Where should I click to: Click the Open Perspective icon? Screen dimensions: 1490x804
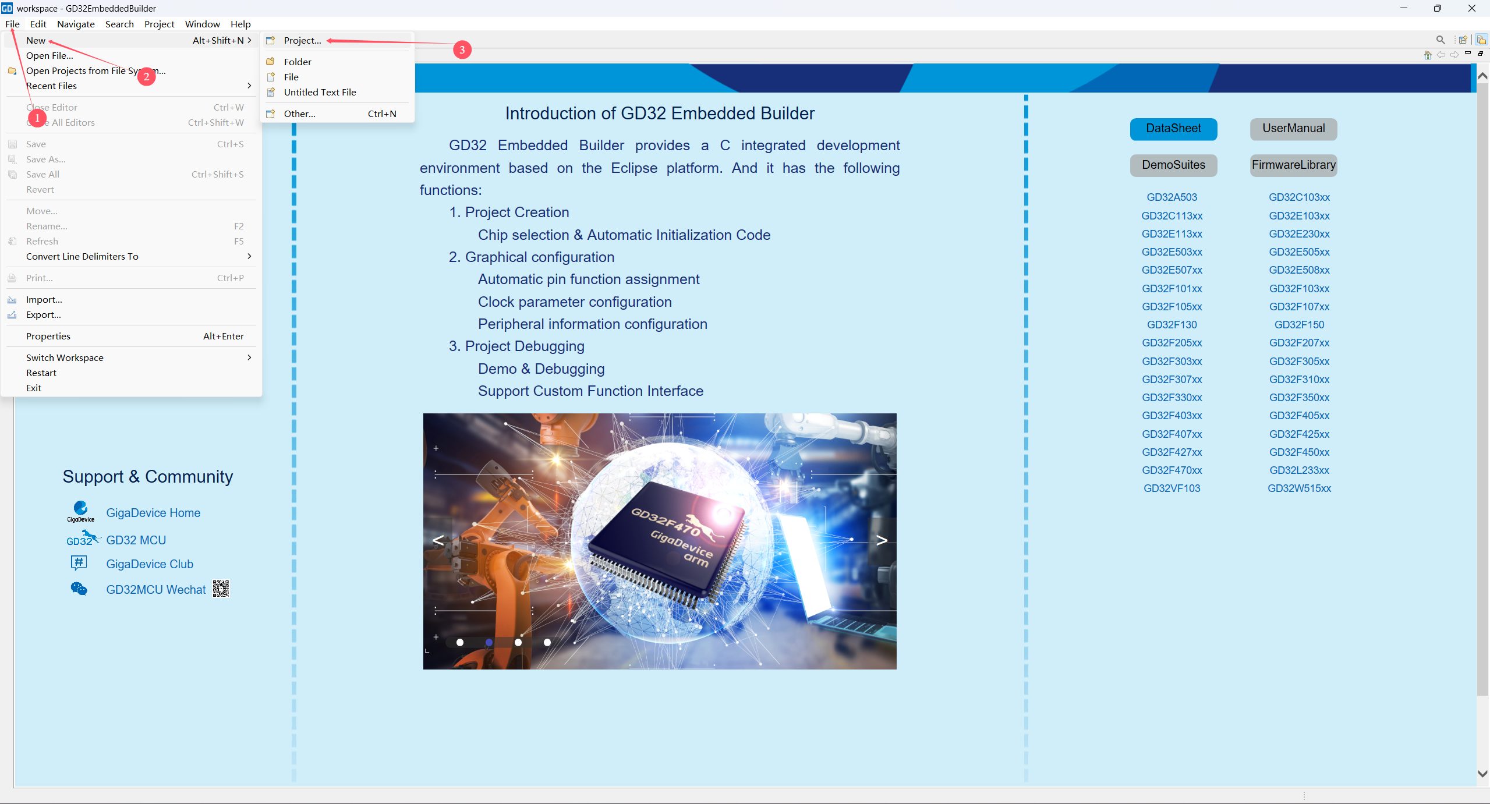[1463, 40]
